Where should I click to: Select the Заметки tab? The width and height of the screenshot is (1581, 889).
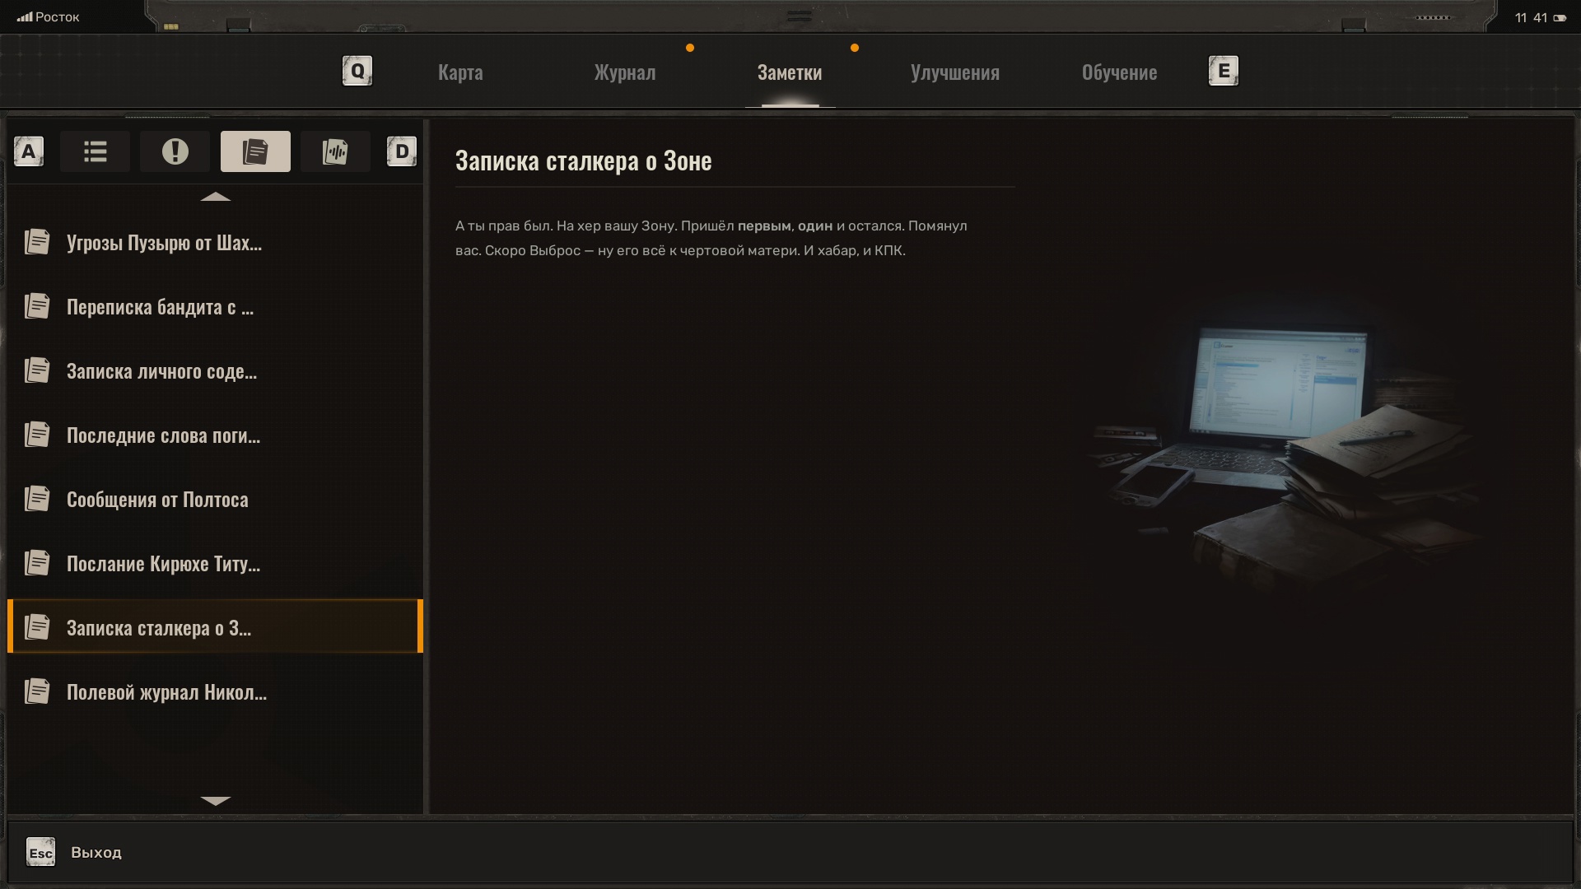(x=790, y=72)
